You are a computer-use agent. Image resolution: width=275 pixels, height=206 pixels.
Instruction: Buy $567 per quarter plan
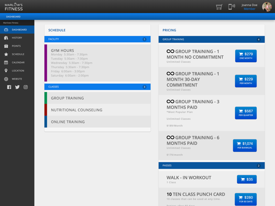(246, 113)
